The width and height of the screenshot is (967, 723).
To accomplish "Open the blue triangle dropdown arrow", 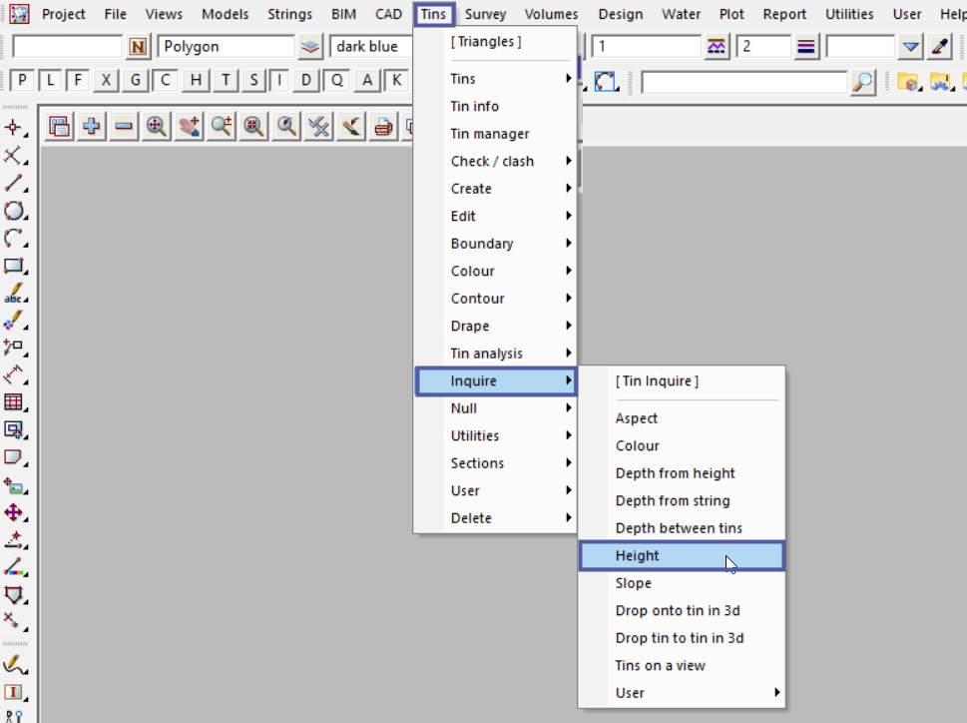I will pos(910,47).
